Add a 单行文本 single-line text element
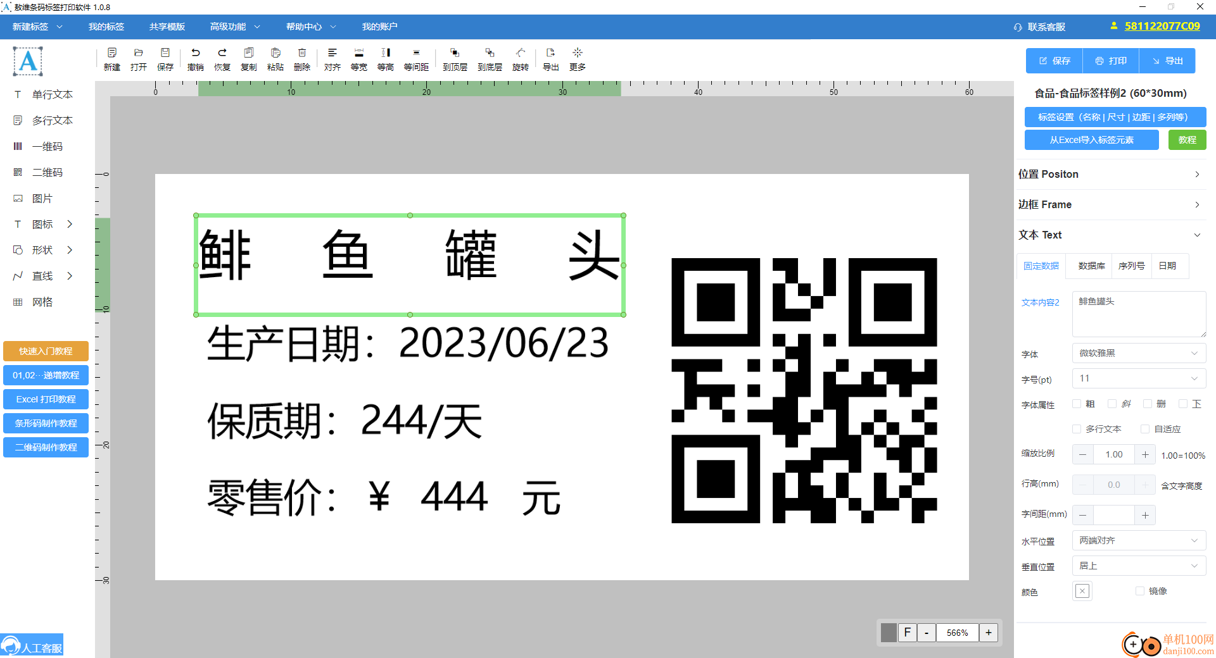Screen dimensions: 1216x658 point(44,94)
